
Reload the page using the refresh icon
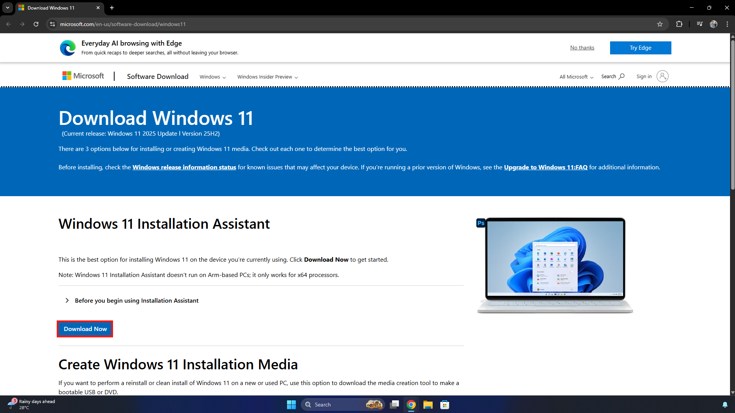pos(36,24)
